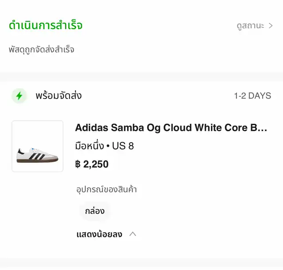Tap the 1-2 DAYS shipping estimate

click(x=252, y=96)
